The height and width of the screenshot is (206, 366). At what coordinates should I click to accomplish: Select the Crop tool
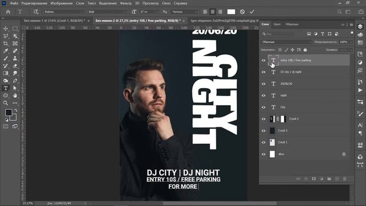click(6, 43)
